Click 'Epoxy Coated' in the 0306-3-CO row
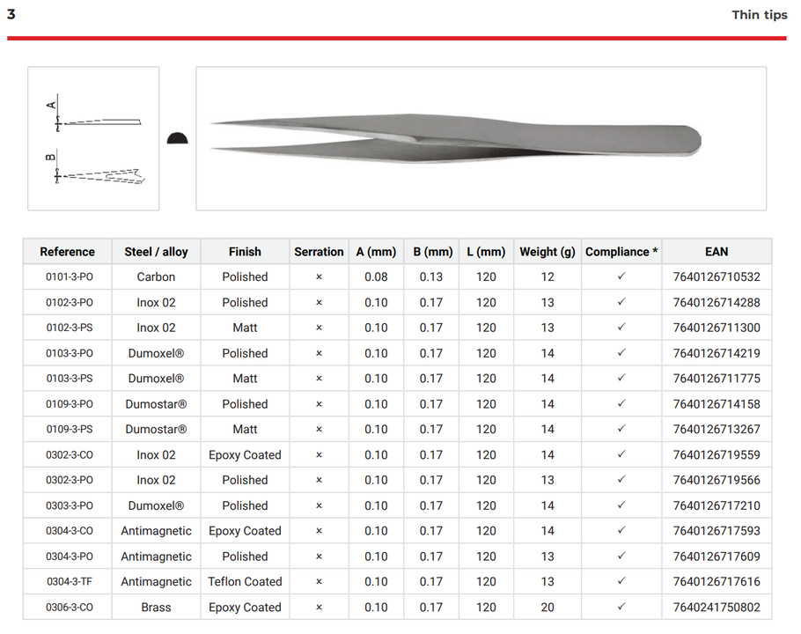The image size is (801, 634). point(246,608)
